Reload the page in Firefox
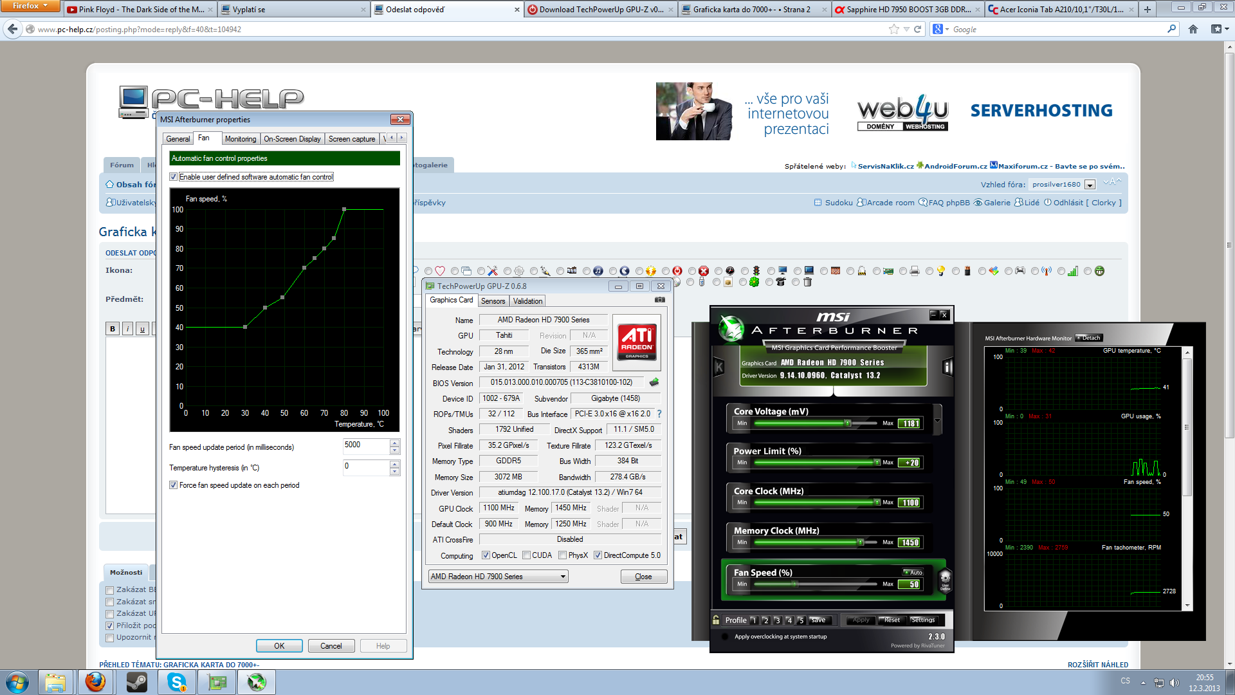The image size is (1235, 695). click(x=918, y=29)
